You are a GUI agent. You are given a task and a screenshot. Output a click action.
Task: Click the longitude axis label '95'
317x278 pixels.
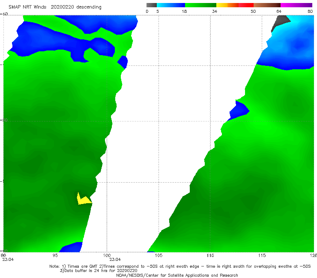click(55, 256)
